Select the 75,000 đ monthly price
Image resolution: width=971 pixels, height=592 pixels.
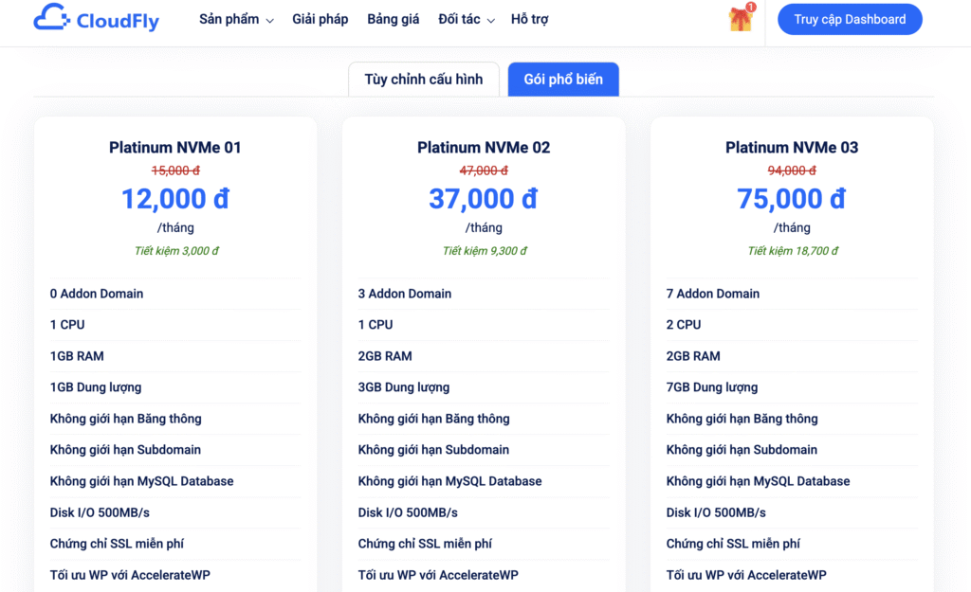792,199
